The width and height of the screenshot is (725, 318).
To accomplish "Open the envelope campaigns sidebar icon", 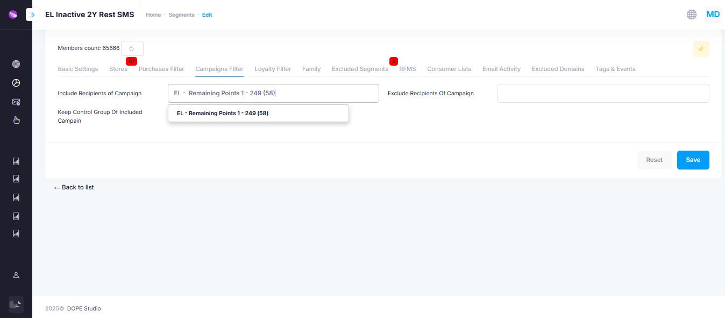I will (x=16, y=102).
